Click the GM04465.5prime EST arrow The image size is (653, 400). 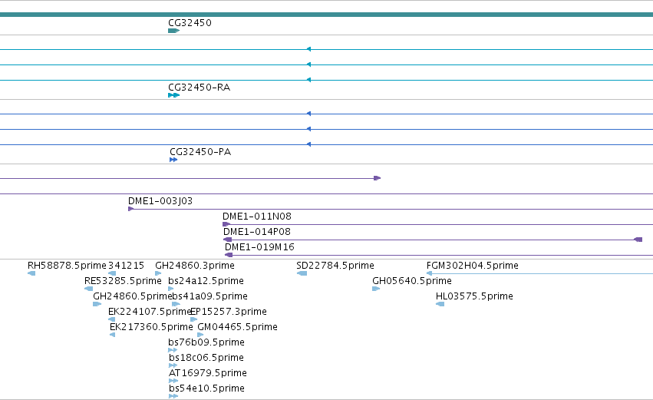click(200, 336)
